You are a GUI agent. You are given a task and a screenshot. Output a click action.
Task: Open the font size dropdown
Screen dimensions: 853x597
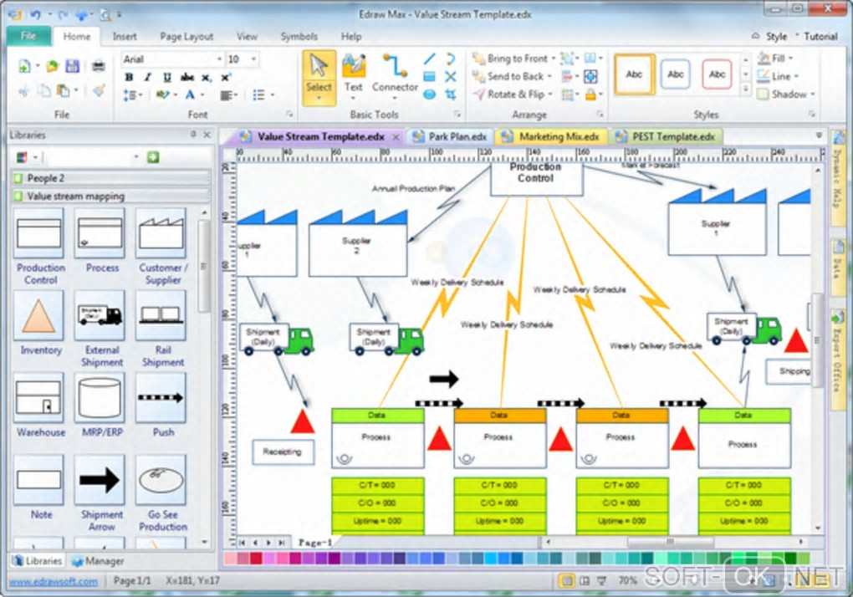[x=254, y=59]
